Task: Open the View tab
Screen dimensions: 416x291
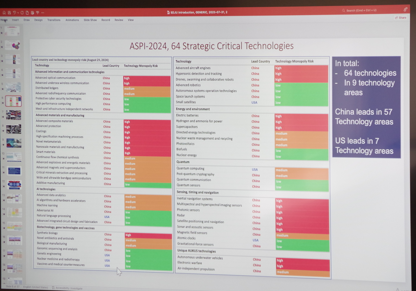Action: 131,20
